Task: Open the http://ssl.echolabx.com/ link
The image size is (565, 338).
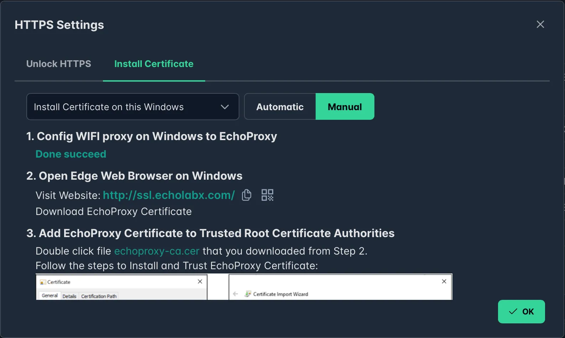Action: pyautogui.click(x=169, y=195)
